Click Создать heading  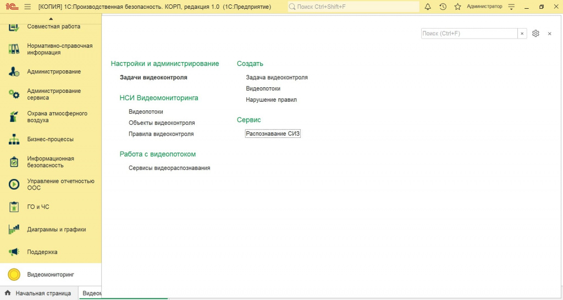tap(250, 64)
